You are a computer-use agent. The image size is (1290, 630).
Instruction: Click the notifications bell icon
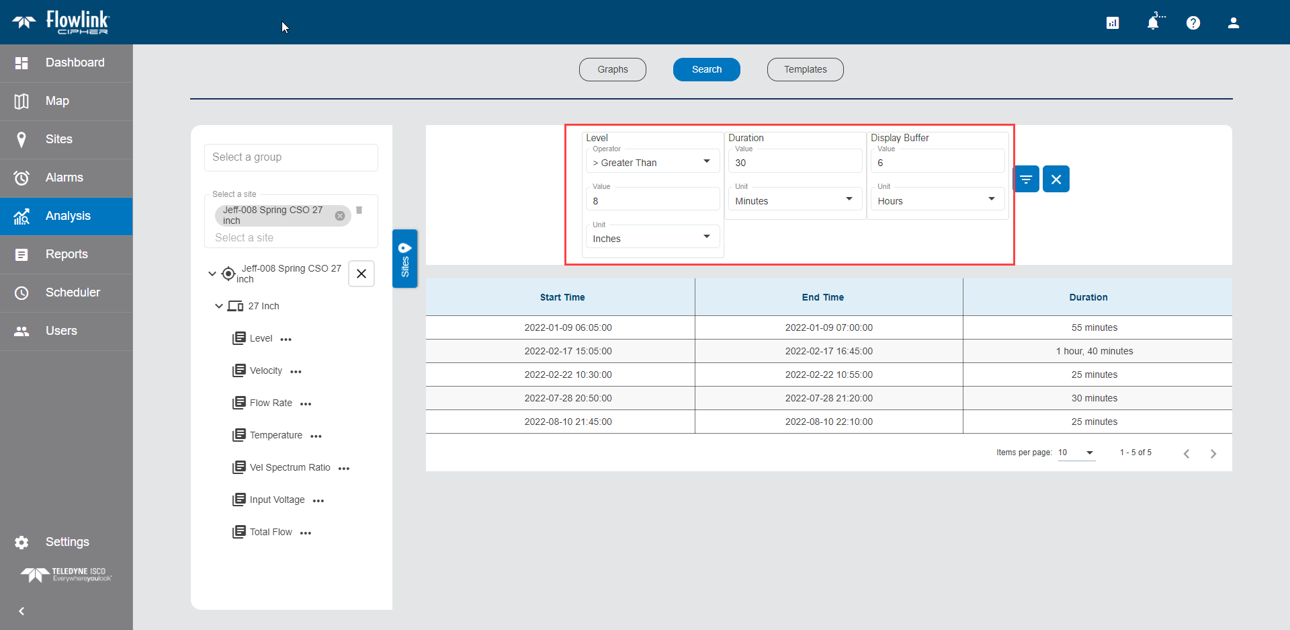[1152, 23]
